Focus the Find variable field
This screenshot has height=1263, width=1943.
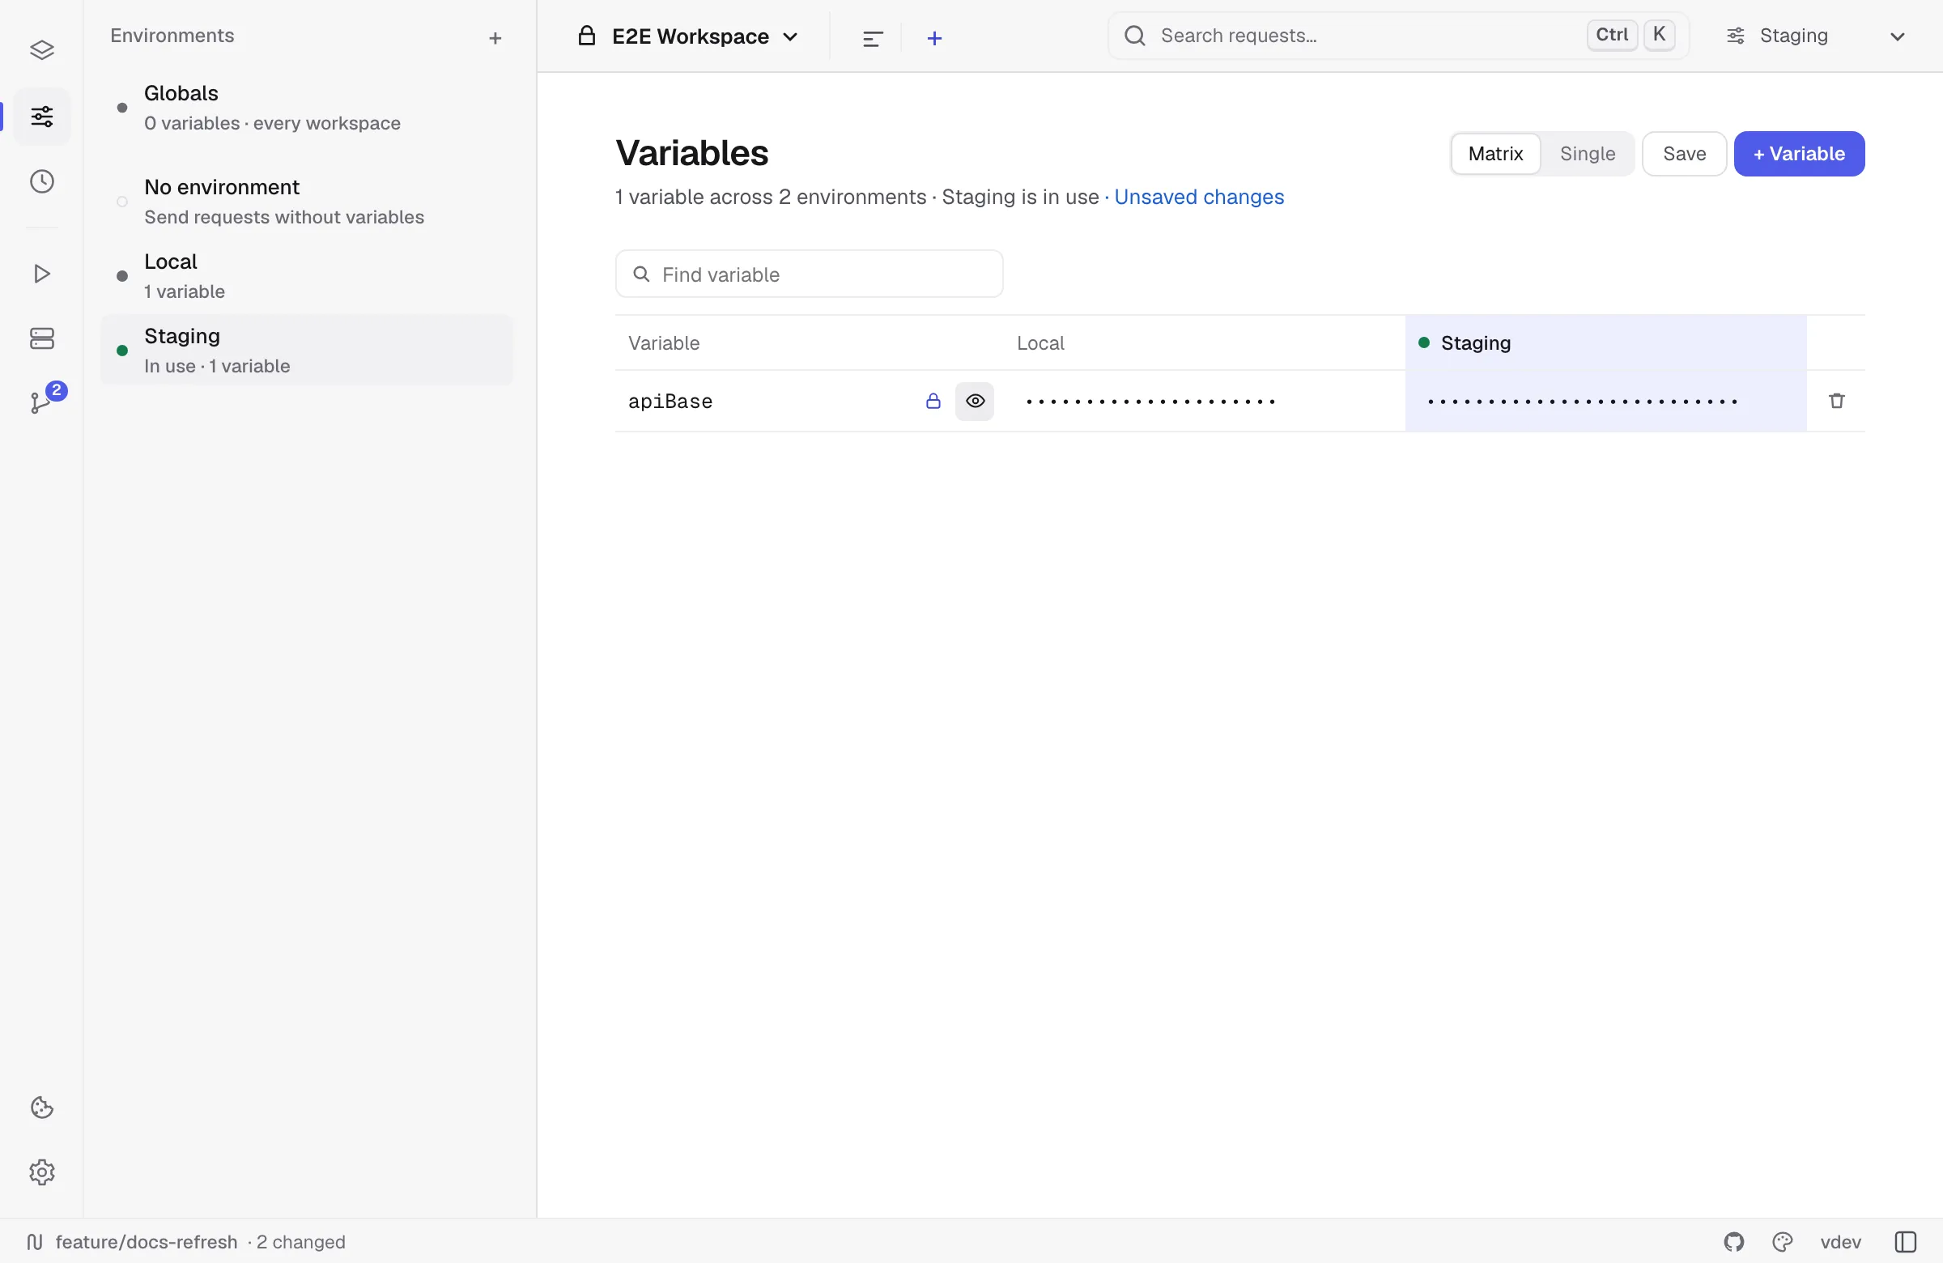click(809, 274)
